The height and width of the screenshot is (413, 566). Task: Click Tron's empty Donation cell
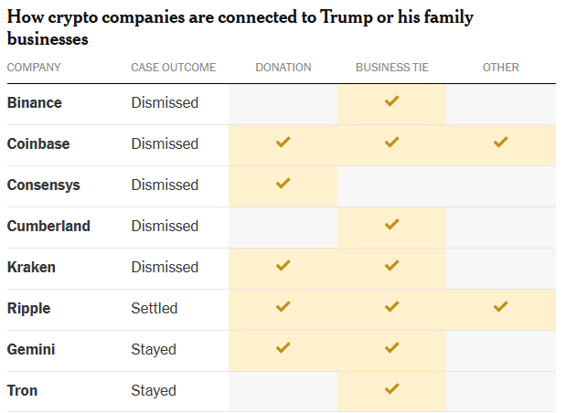tap(283, 390)
